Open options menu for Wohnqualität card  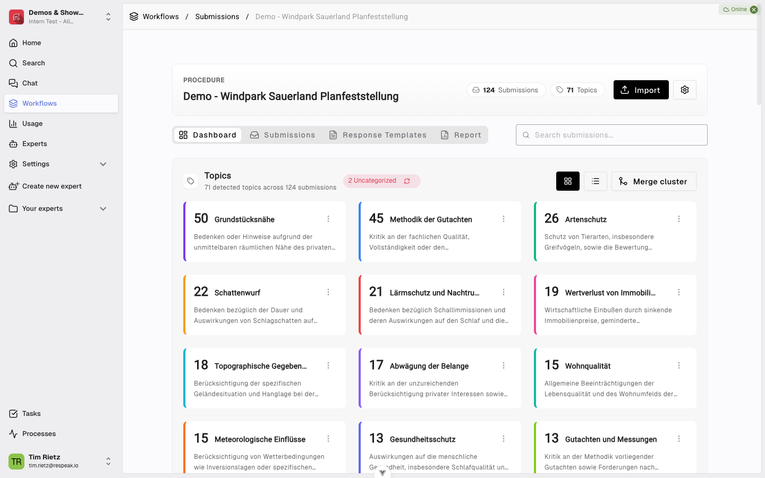(679, 365)
